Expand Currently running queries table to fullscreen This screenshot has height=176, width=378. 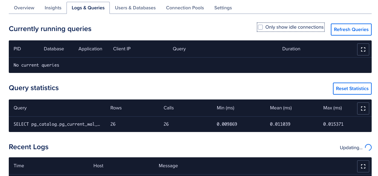coord(363,49)
